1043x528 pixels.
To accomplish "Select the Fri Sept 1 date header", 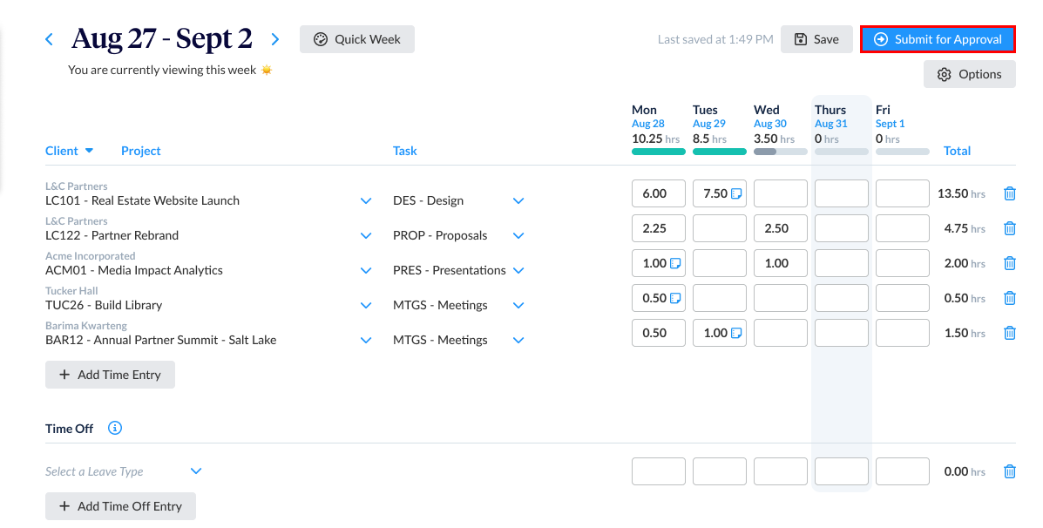I will (x=890, y=117).
